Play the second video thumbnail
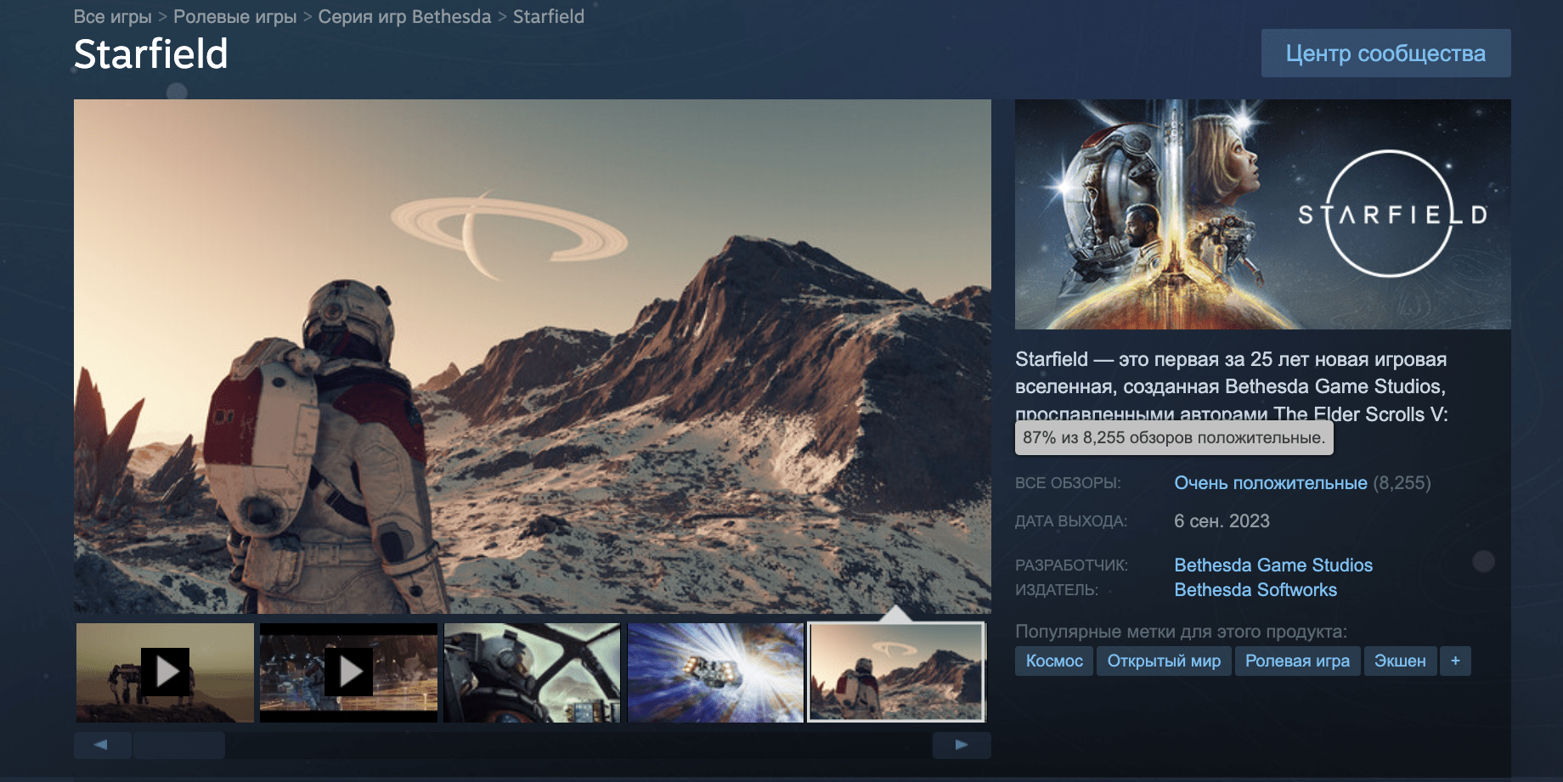1563x782 pixels. [x=349, y=672]
